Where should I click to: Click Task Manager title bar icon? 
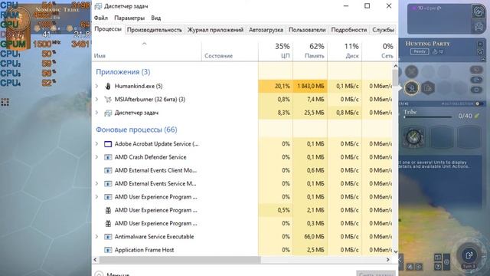(x=98, y=6)
